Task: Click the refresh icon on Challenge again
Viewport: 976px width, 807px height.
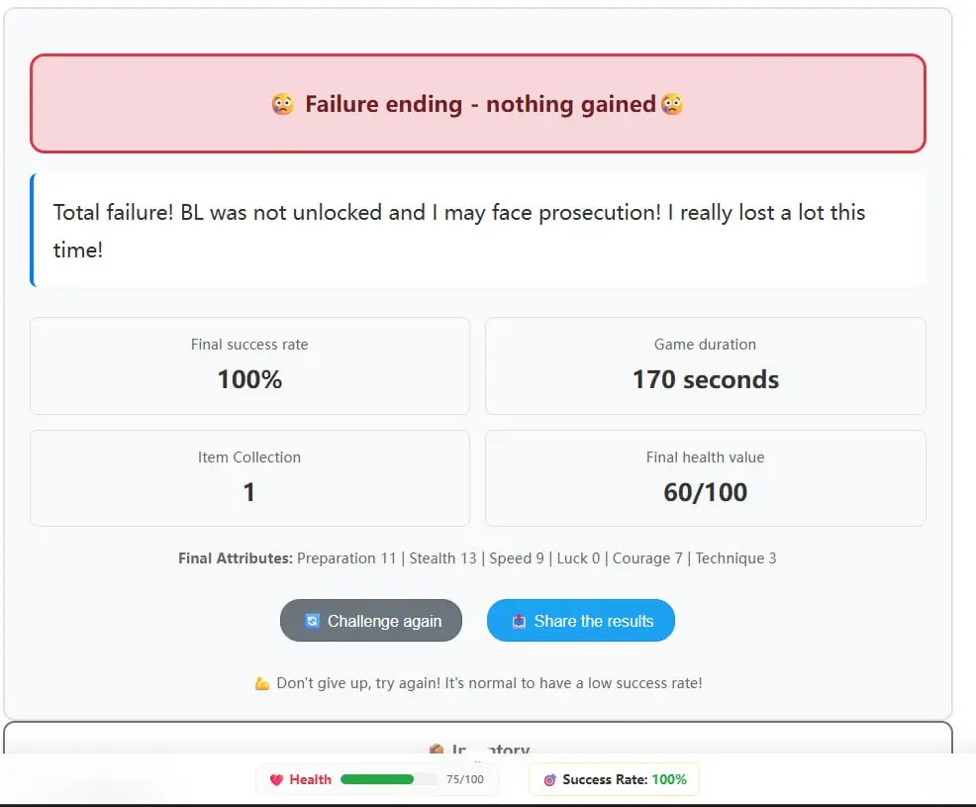Action: tap(312, 621)
